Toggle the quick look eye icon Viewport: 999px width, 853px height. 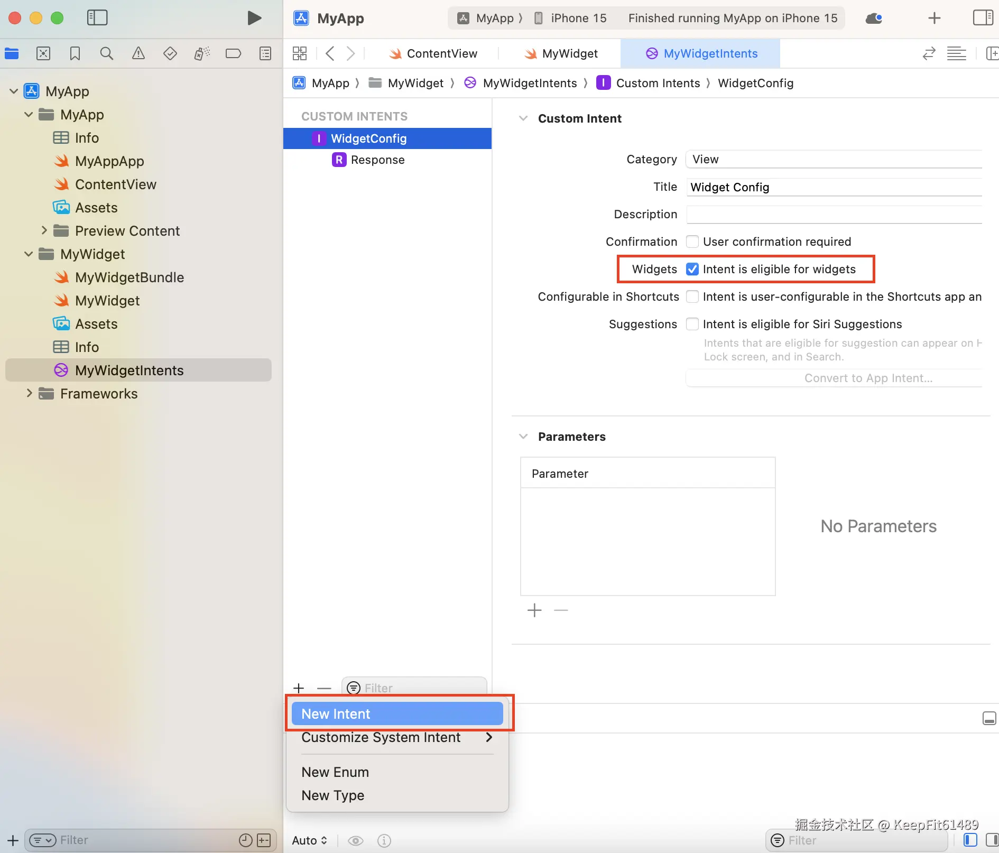[x=356, y=840]
